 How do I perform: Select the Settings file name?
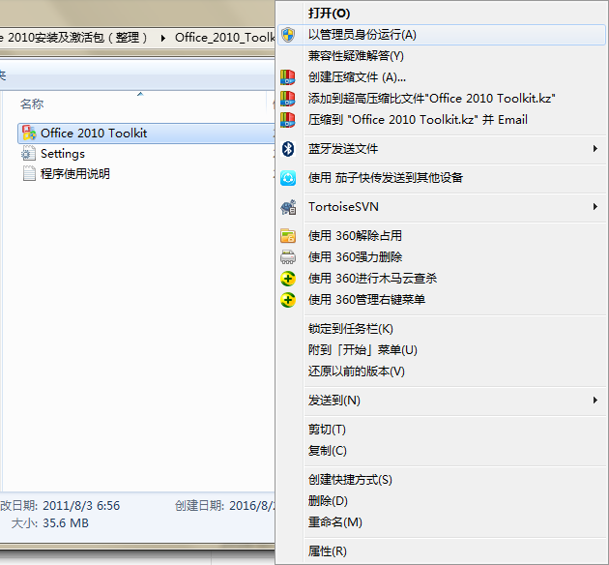(x=63, y=154)
